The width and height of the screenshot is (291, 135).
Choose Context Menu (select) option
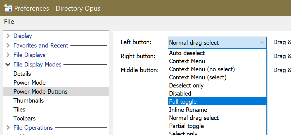click(217, 77)
